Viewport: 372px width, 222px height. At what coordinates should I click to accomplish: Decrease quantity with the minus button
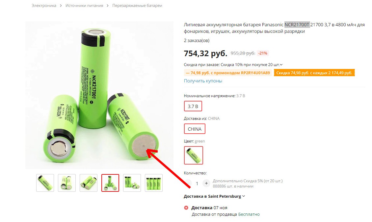(x=188, y=183)
